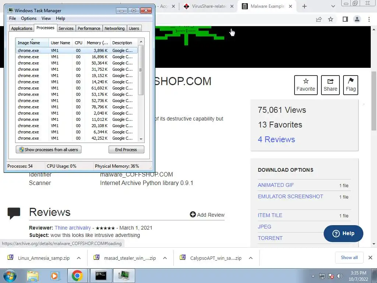The image size is (377, 283).
Task: Expand CalypsoAPT_win zip download options
Action: tap(250, 258)
